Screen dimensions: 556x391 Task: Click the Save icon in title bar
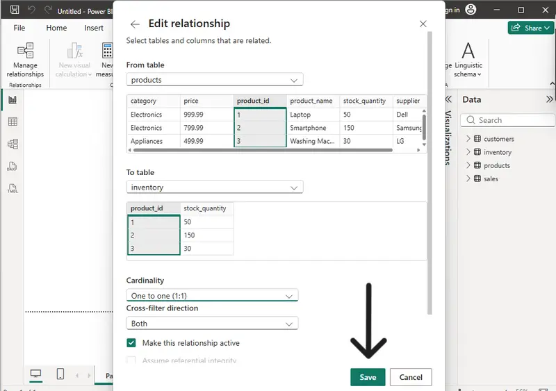coord(15,10)
